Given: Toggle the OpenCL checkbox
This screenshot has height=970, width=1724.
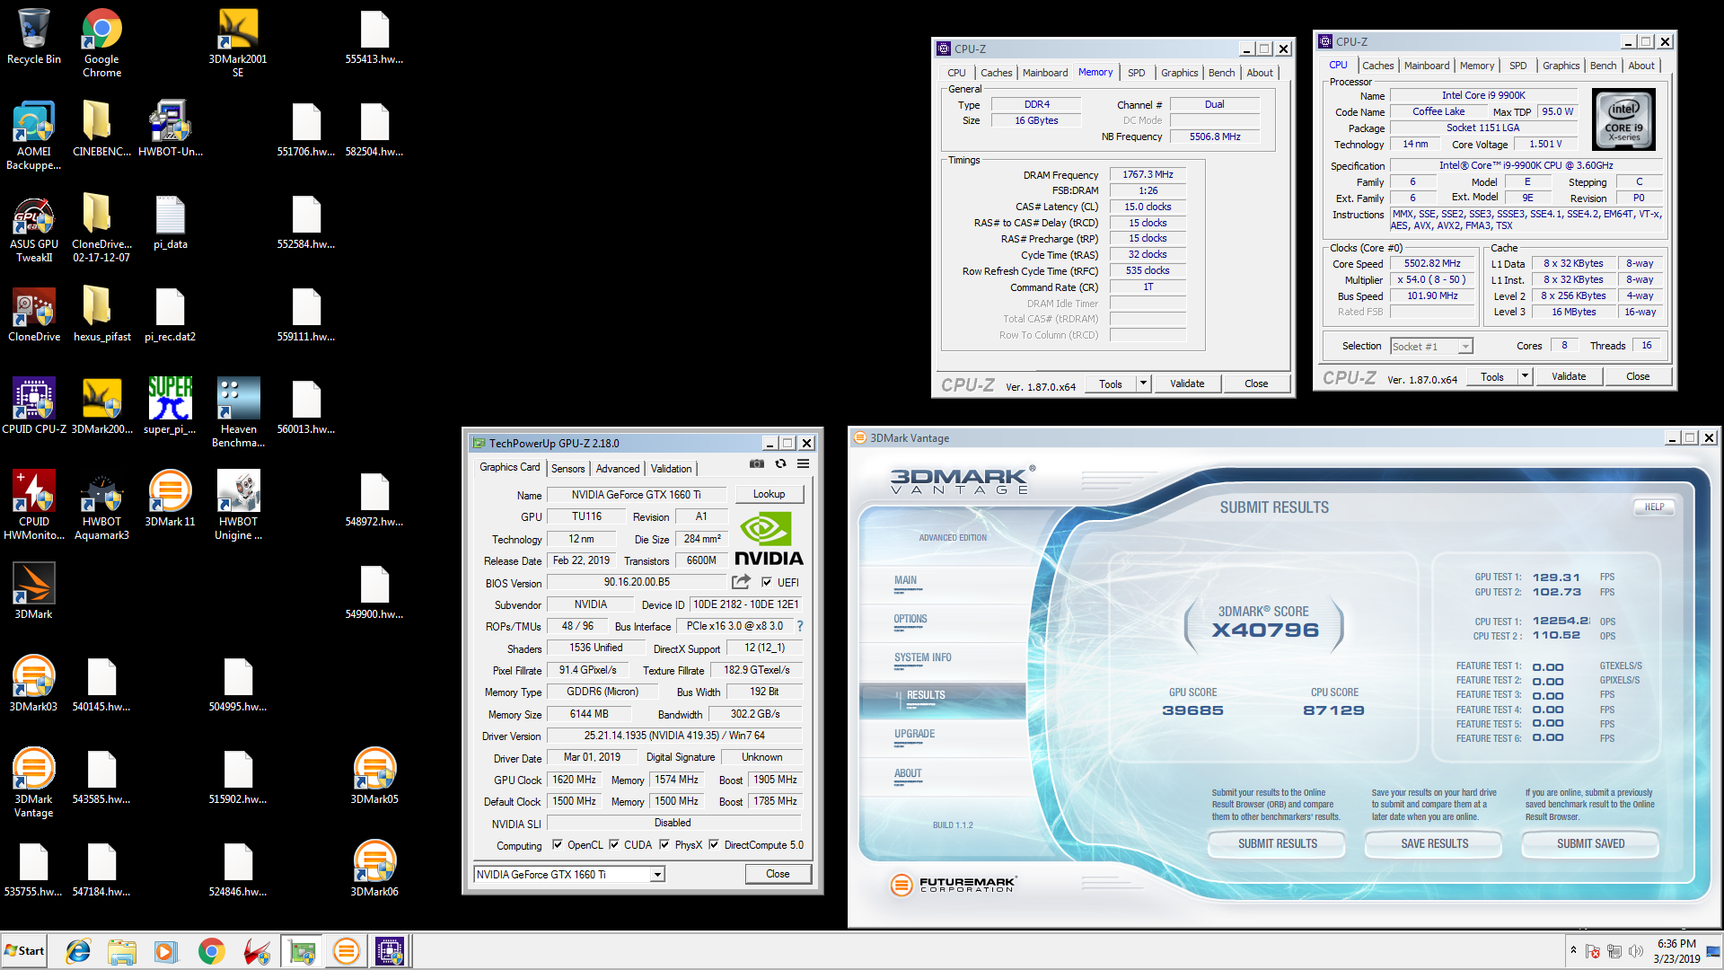Looking at the screenshot, I should 558,845.
